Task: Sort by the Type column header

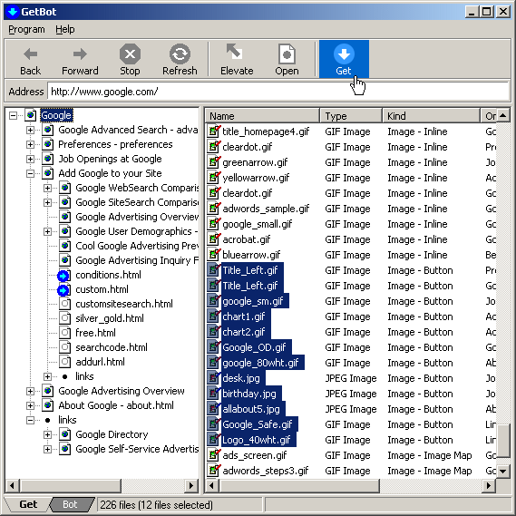Action: (351, 116)
